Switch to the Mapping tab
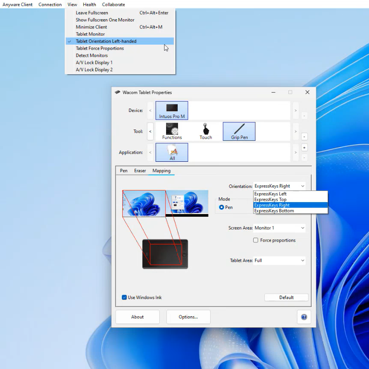The height and width of the screenshot is (369, 369). pos(161,171)
